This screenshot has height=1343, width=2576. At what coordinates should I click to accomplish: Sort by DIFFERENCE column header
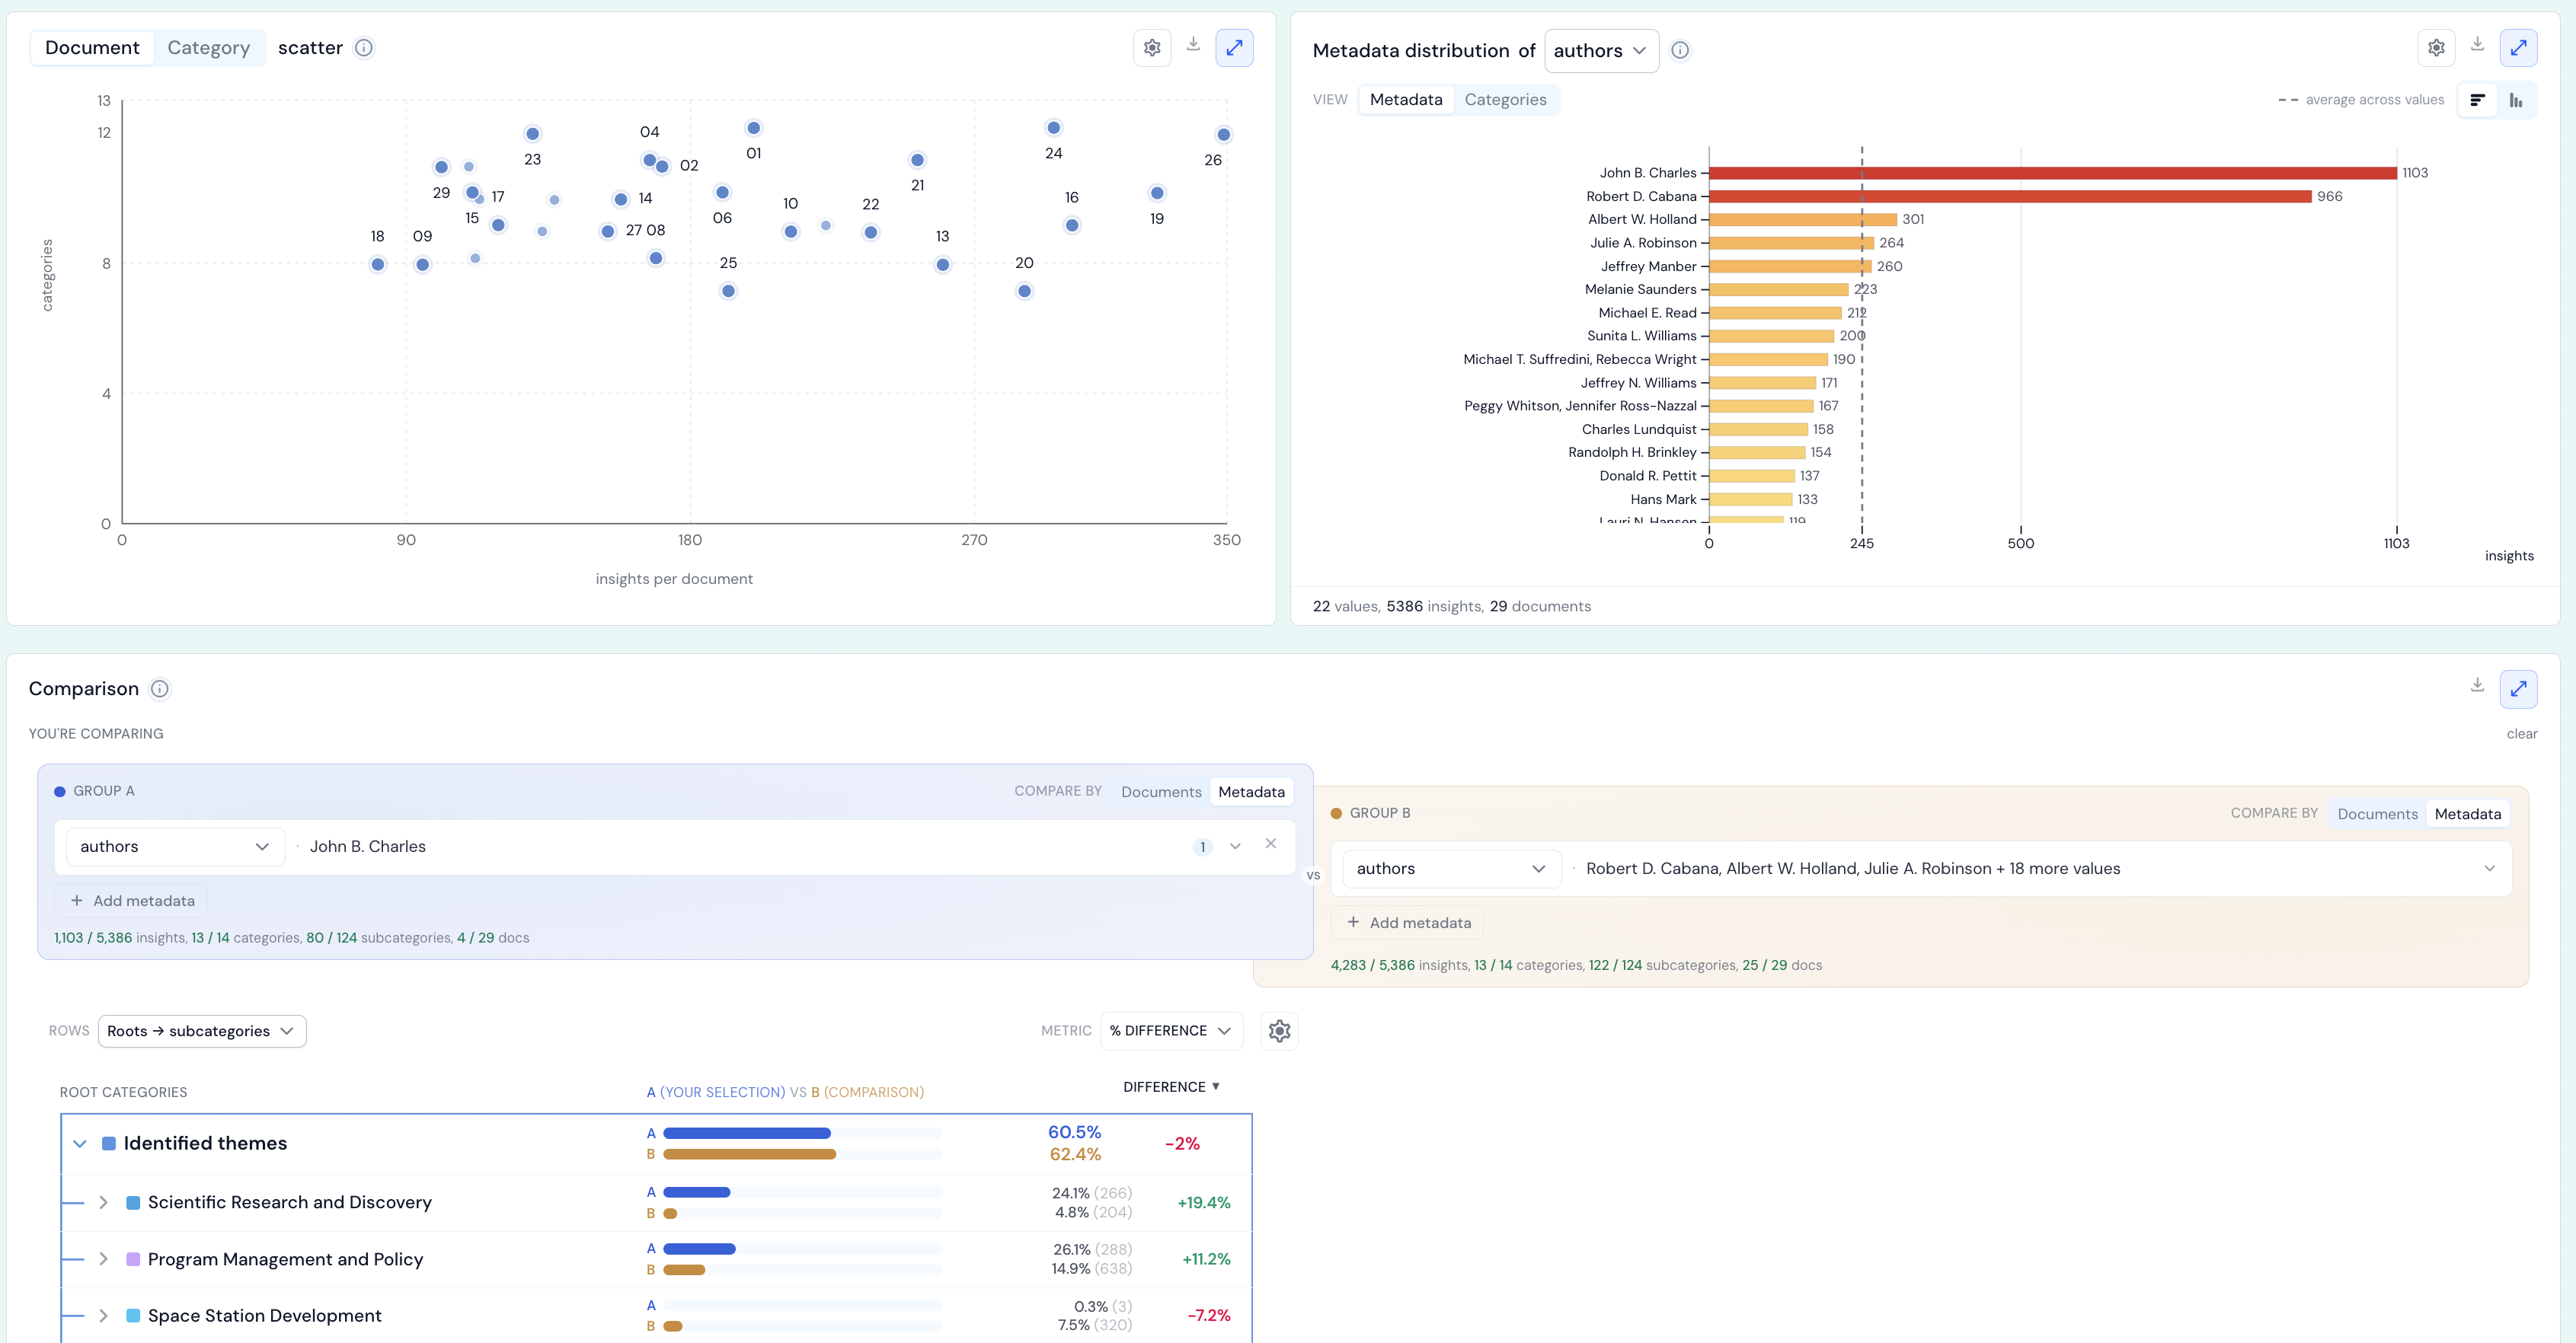point(1171,1087)
